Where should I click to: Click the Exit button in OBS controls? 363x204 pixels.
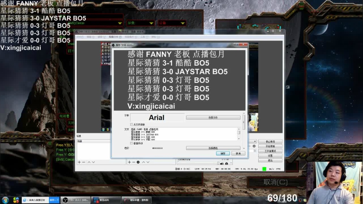point(270,161)
